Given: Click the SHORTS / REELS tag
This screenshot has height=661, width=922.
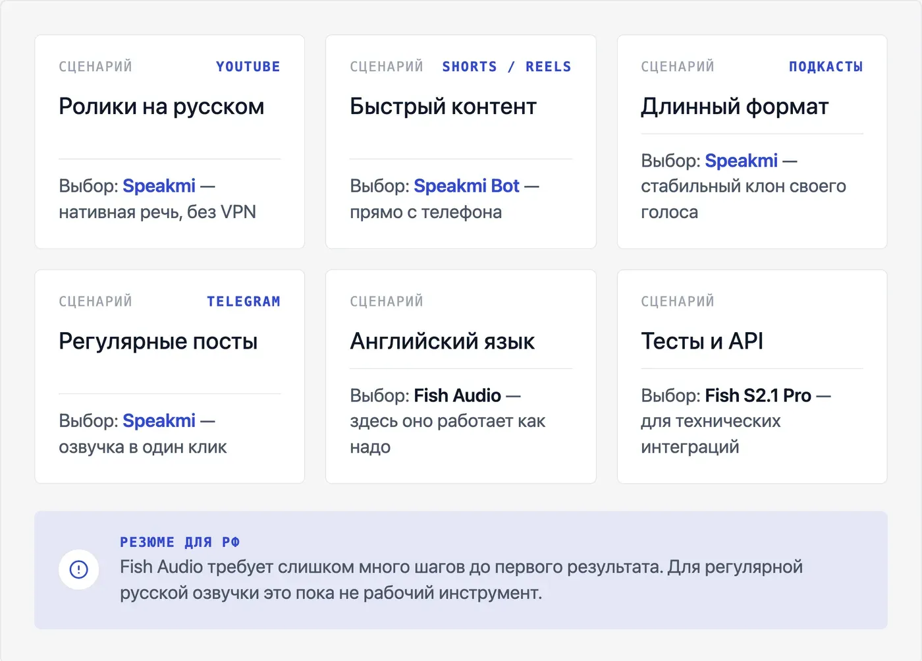Looking at the screenshot, I should (506, 67).
